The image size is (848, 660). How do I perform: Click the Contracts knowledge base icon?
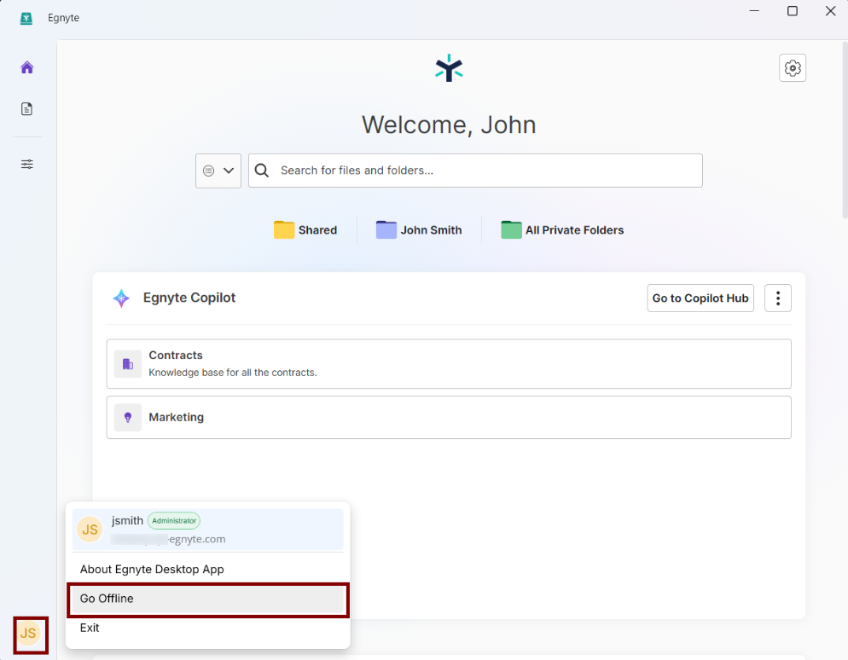pos(128,364)
